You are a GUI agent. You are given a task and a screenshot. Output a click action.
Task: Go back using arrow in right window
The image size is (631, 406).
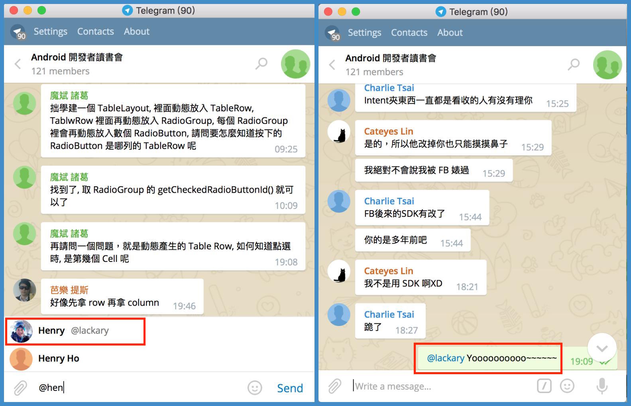tap(332, 64)
